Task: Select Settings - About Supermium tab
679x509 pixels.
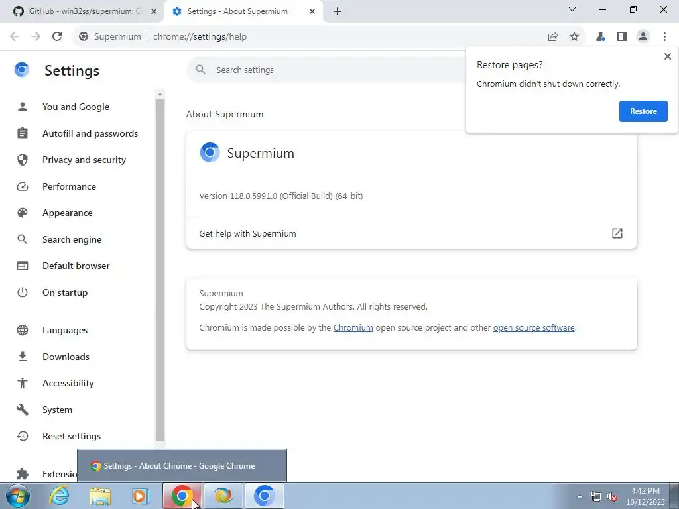Action: pyautogui.click(x=237, y=11)
